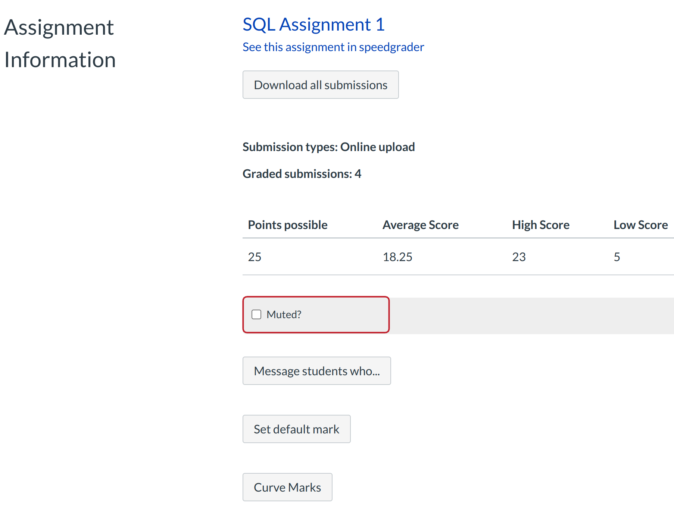Viewport: 674px width, 511px height.
Task: Click the Points possible column header
Action: 287,225
